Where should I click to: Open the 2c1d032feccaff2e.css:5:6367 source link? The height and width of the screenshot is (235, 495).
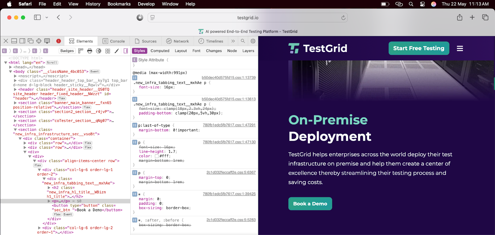[231, 172]
